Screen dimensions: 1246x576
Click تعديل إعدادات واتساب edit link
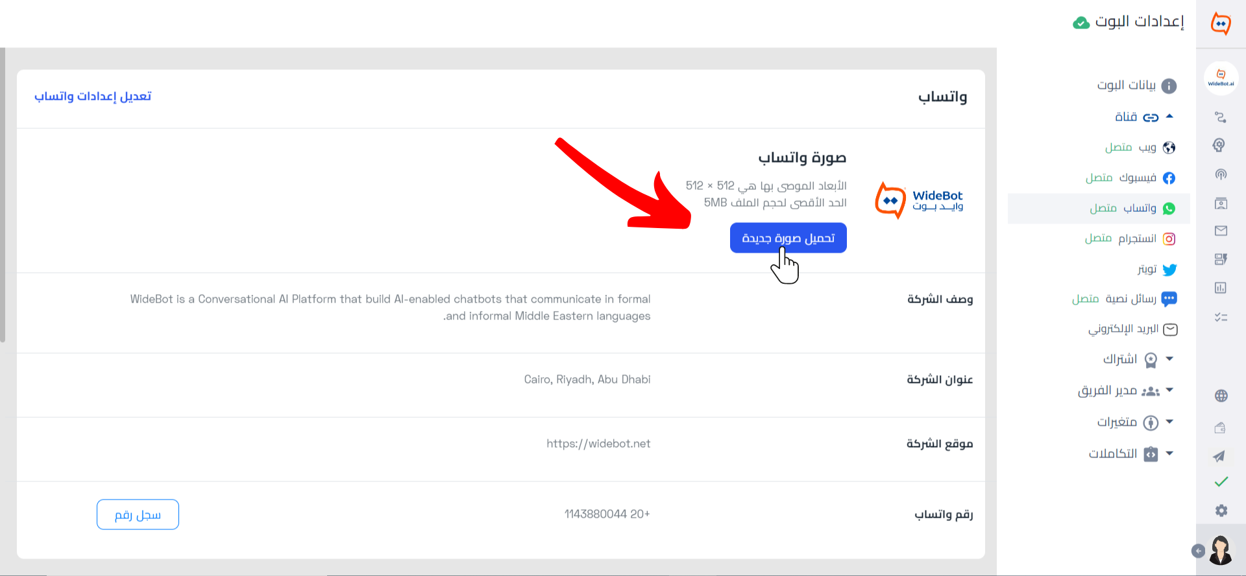[x=93, y=96]
